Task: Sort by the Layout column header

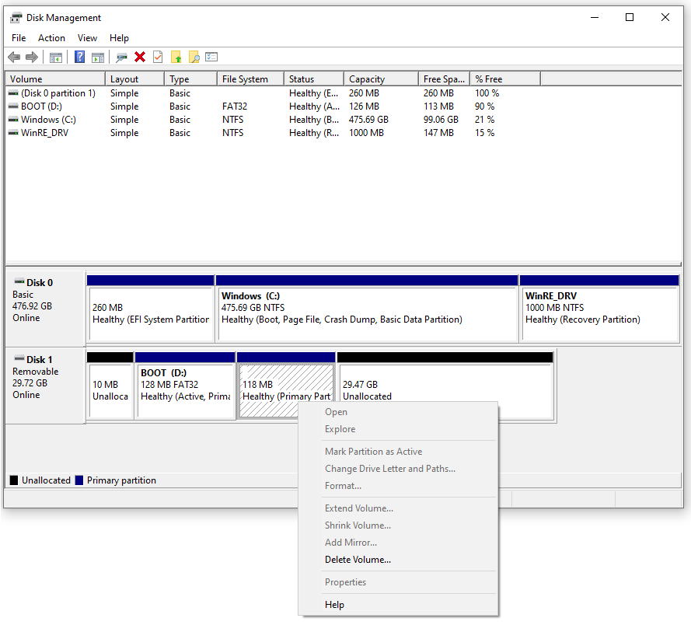Action: 134,79
